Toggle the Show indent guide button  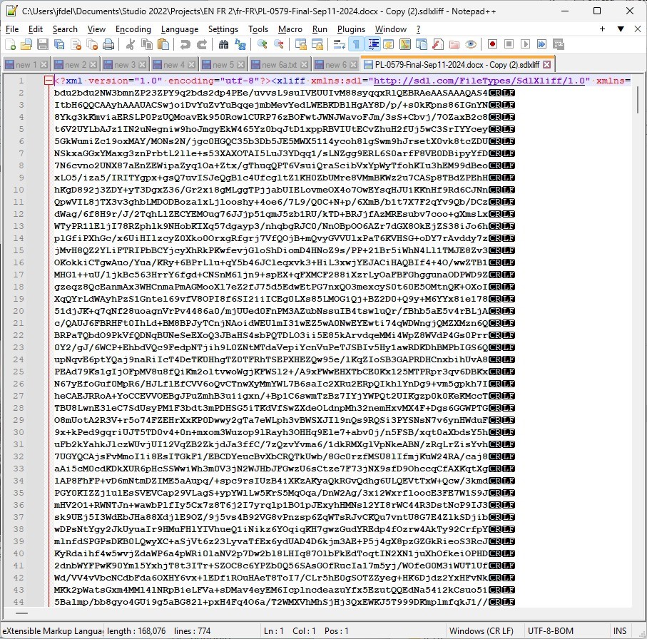coord(372,44)
